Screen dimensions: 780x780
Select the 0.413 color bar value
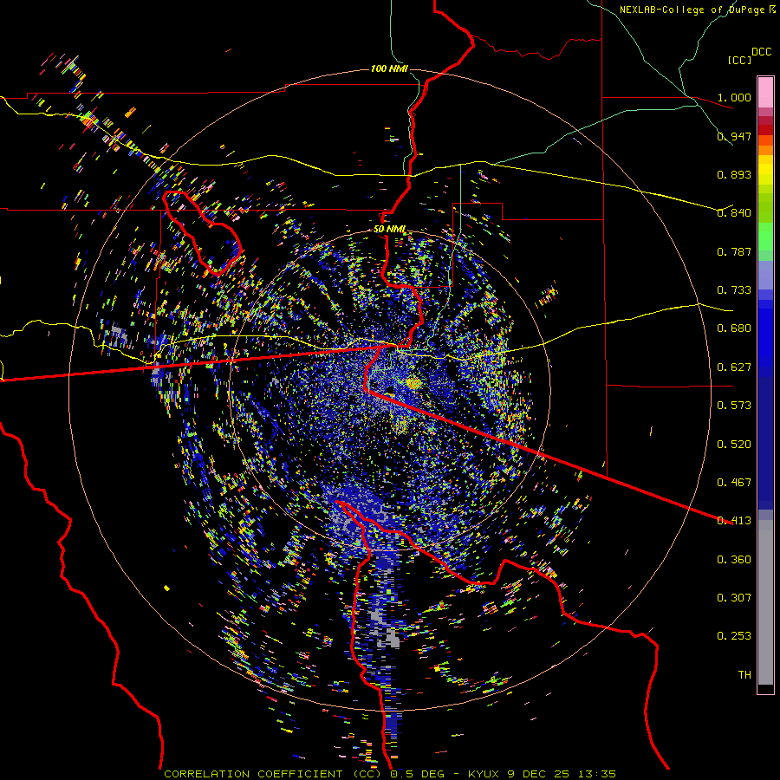734,521
